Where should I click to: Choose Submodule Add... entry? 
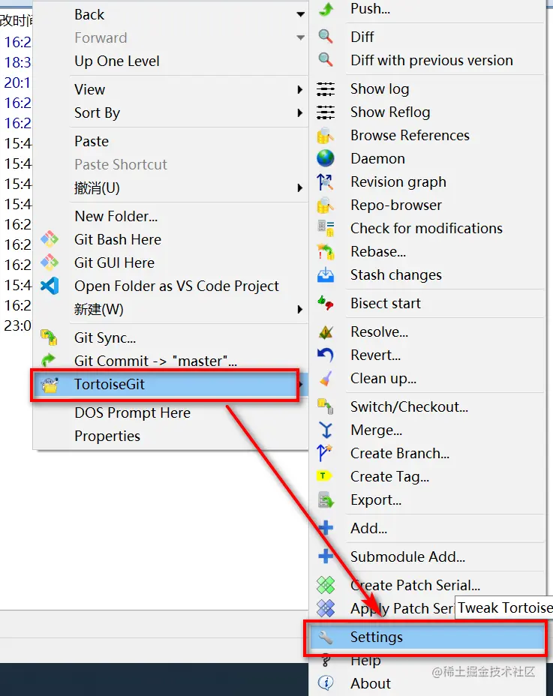[407, 556]
